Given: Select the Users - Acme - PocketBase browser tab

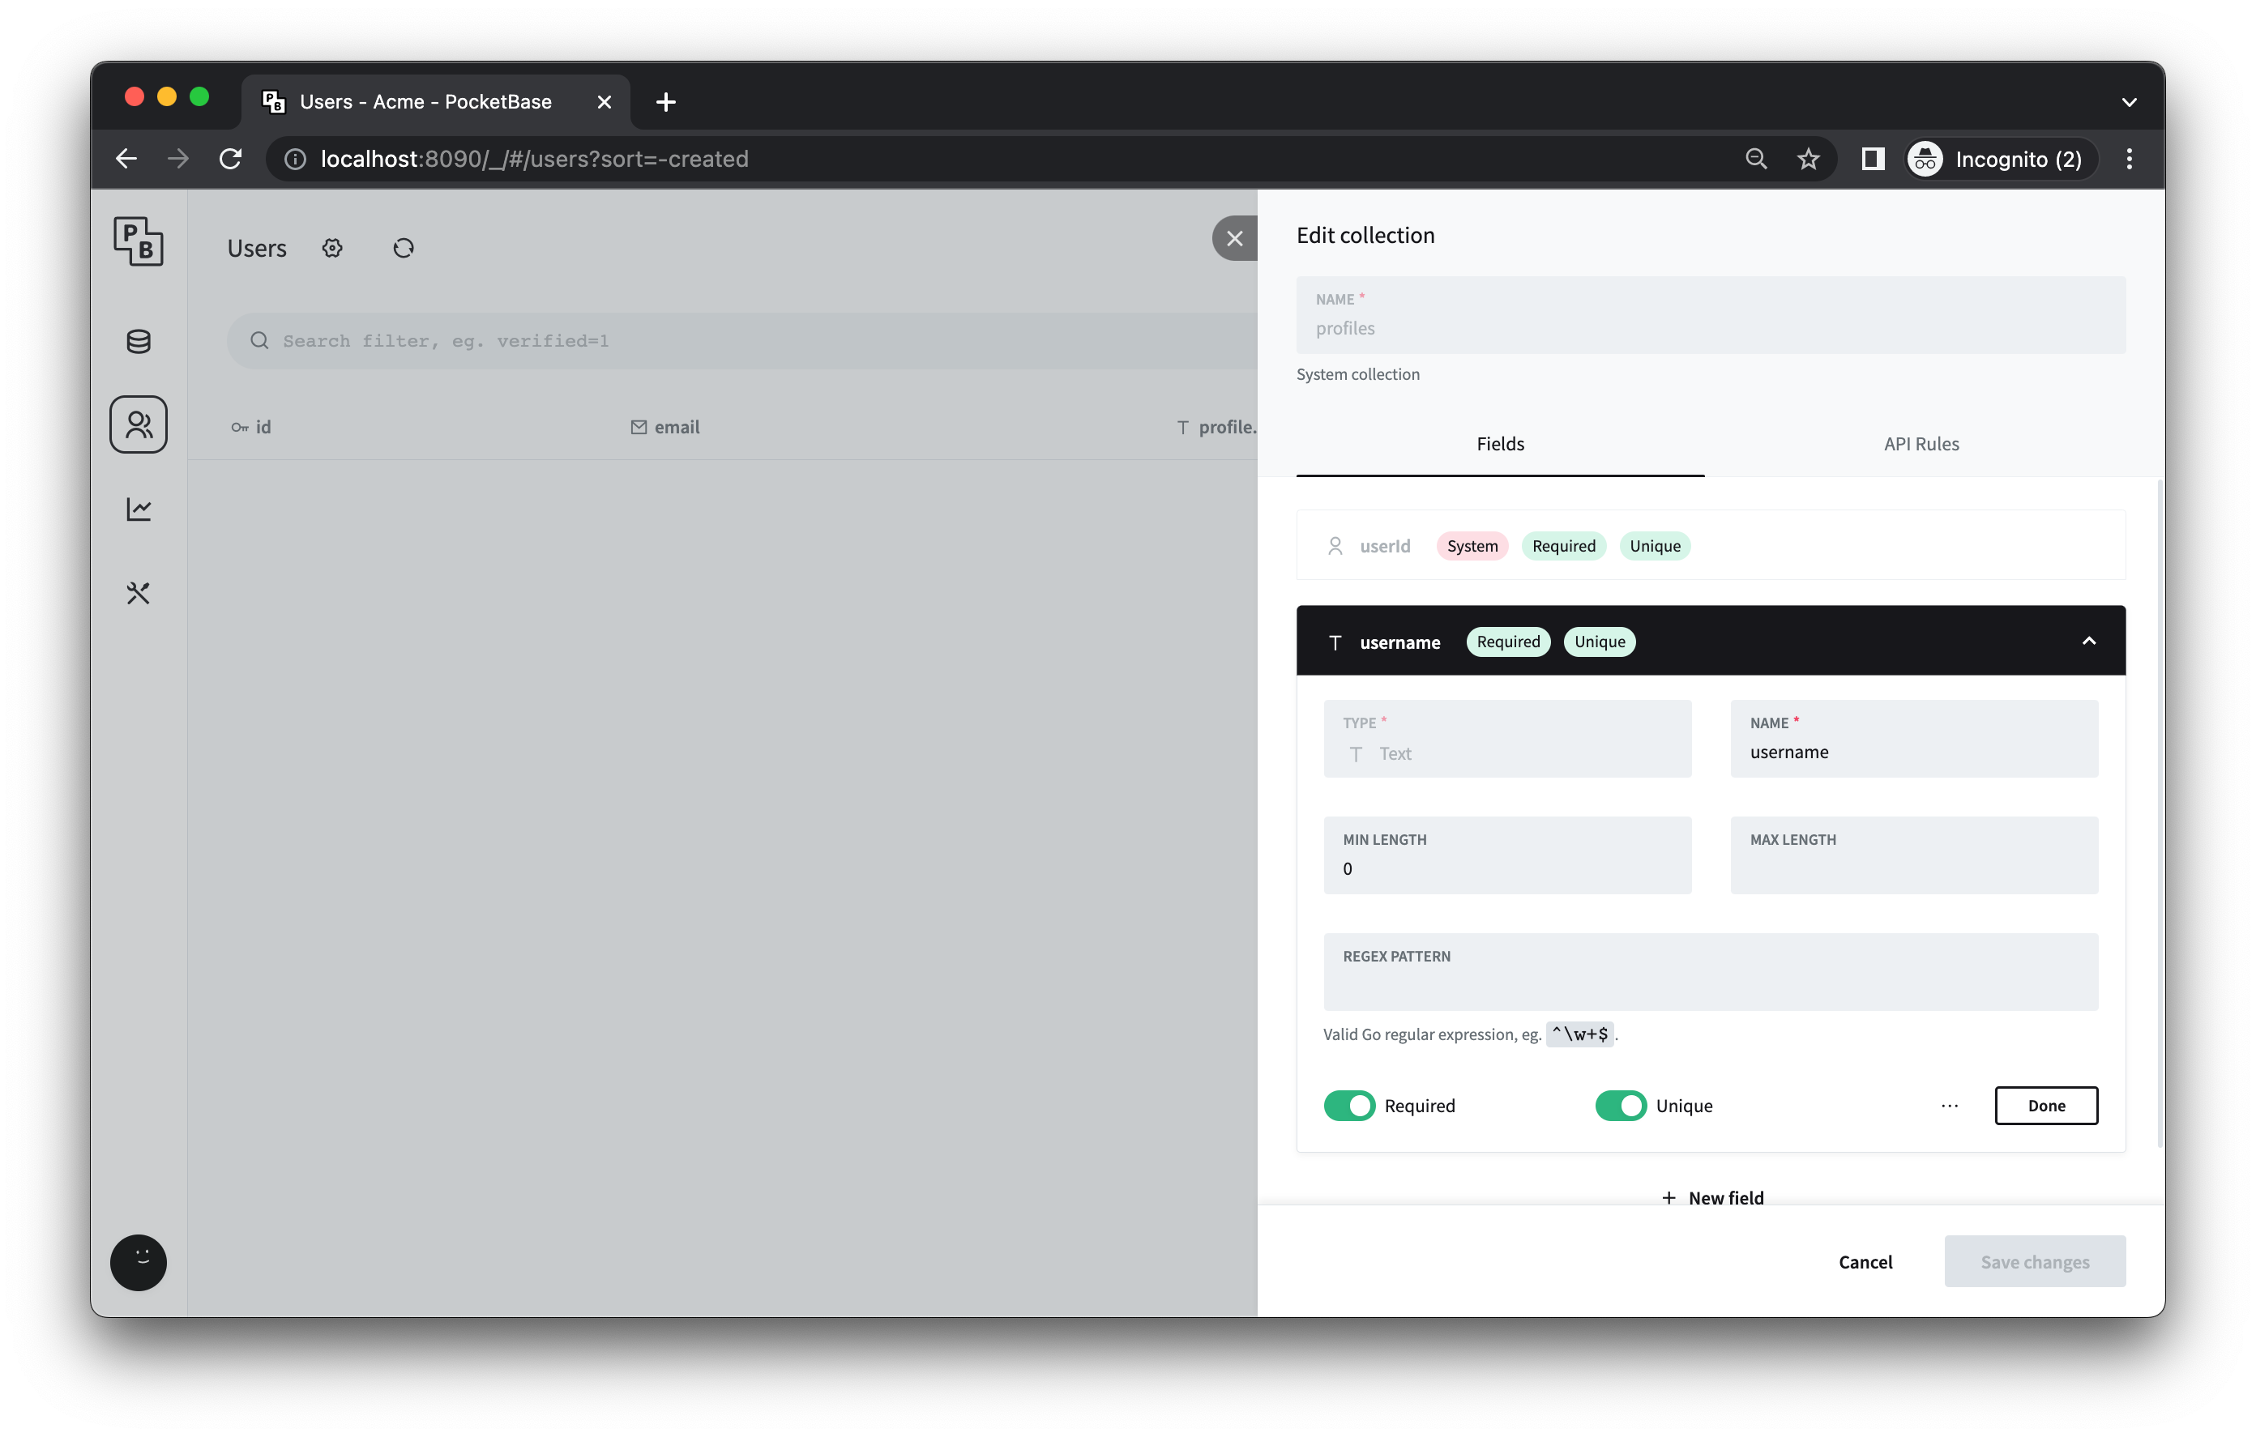Looking at the screenshot, I should (436, 102).
